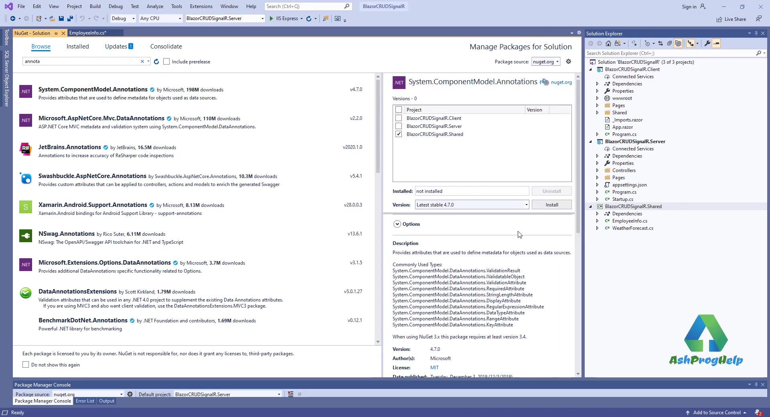
Task: Click the New Project toolbar icon
Action: point(38,18)
